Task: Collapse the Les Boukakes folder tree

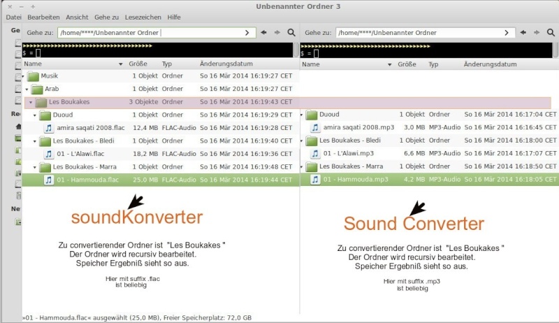Action: pos(30,102)
